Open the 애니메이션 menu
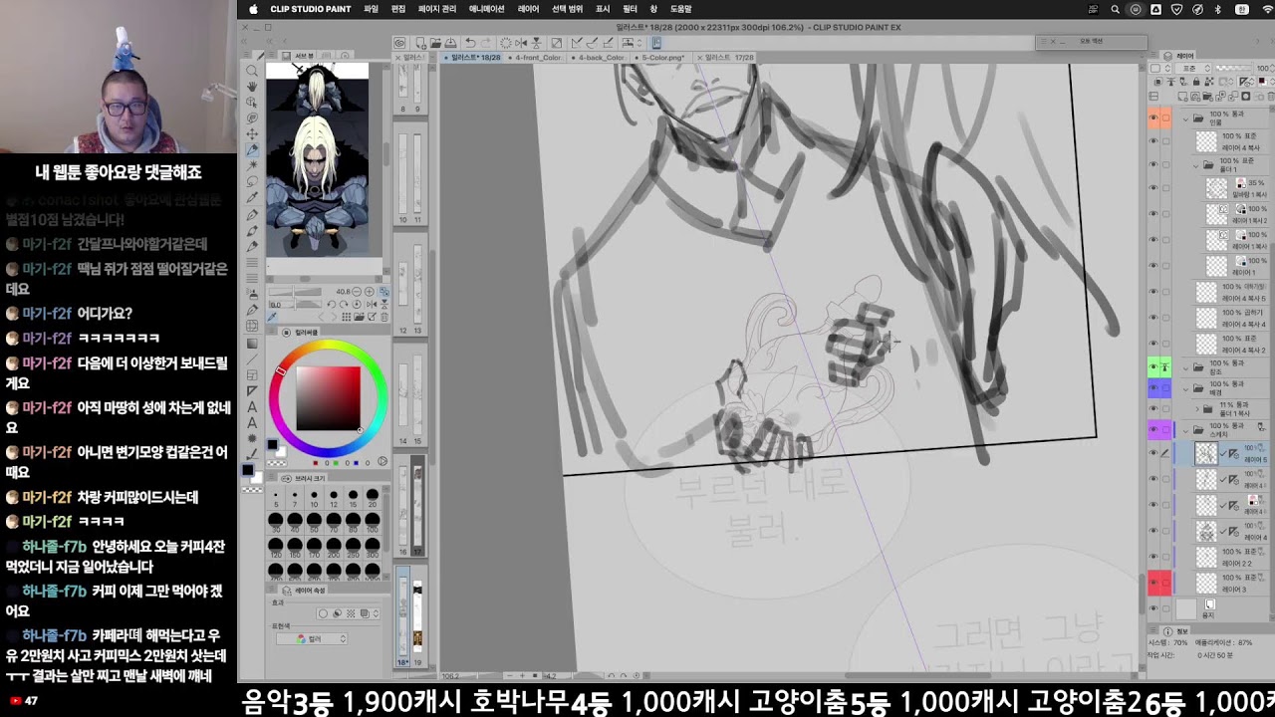This screenshot has width=1275, height=717. coord(487,9)
